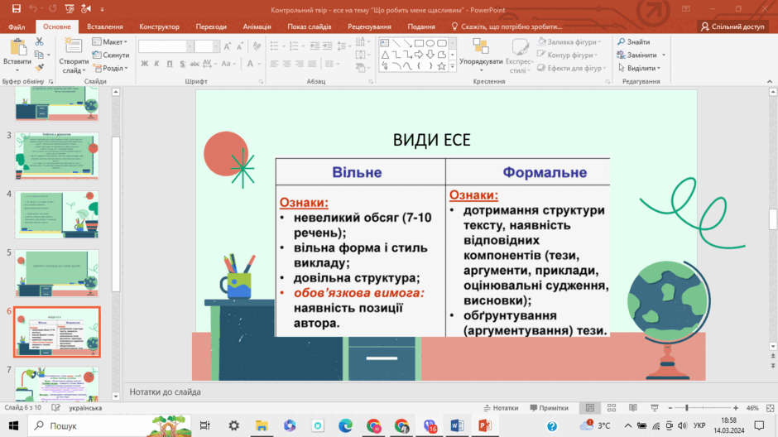Switch to Вставлення tab
The height and width of the screenshot is (437, 778).
104,26
